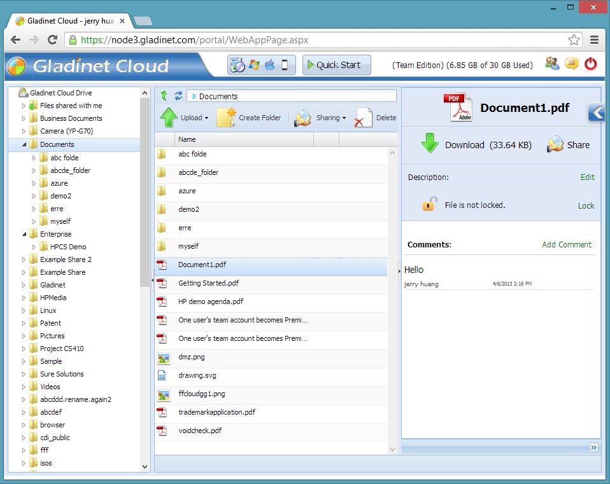The height and width of the screenshot is (484, 610).
Task: Click the Quick Start button
Action: click(x=336, y=65)
